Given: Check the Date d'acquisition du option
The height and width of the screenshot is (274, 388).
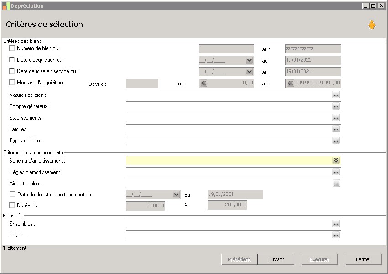Looking at the screenshot, I should (x=12, y=59).
